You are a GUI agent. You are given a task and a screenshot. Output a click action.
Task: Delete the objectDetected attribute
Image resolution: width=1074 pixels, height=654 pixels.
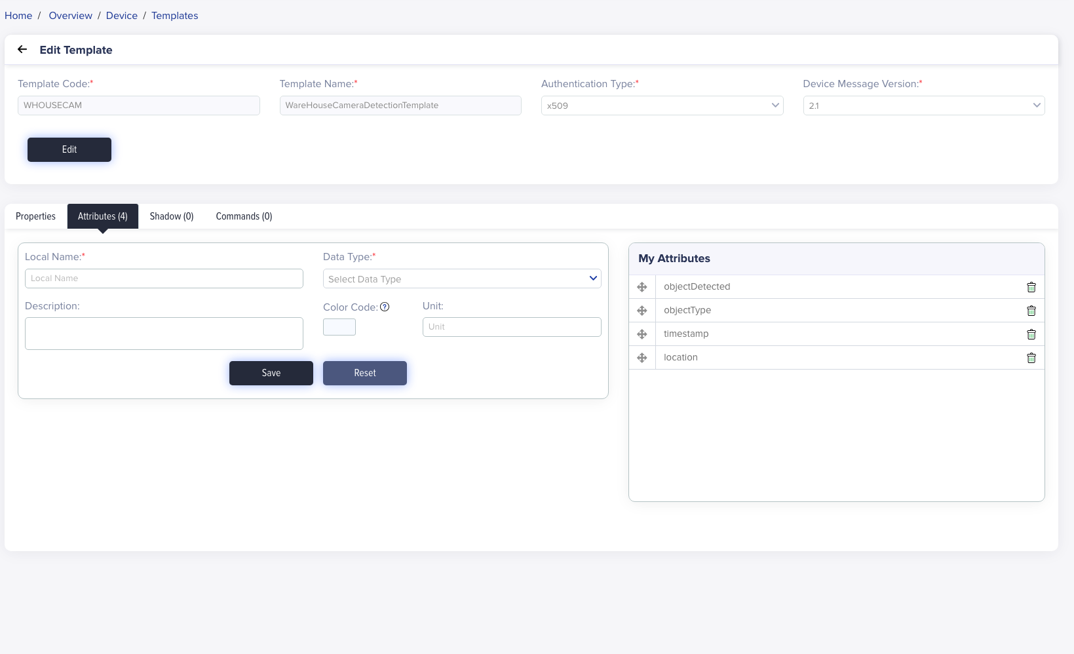[x=1031, y=287]
